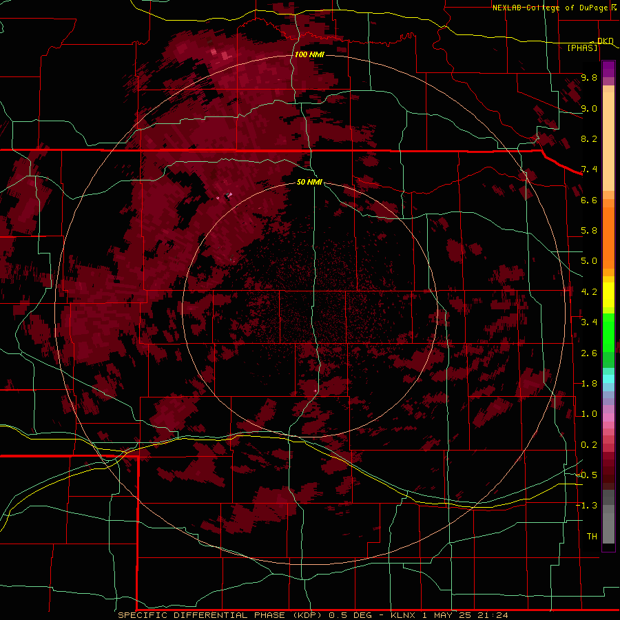Click the bright green band of color scale
The image size is (620, 620).
point(608,332)
